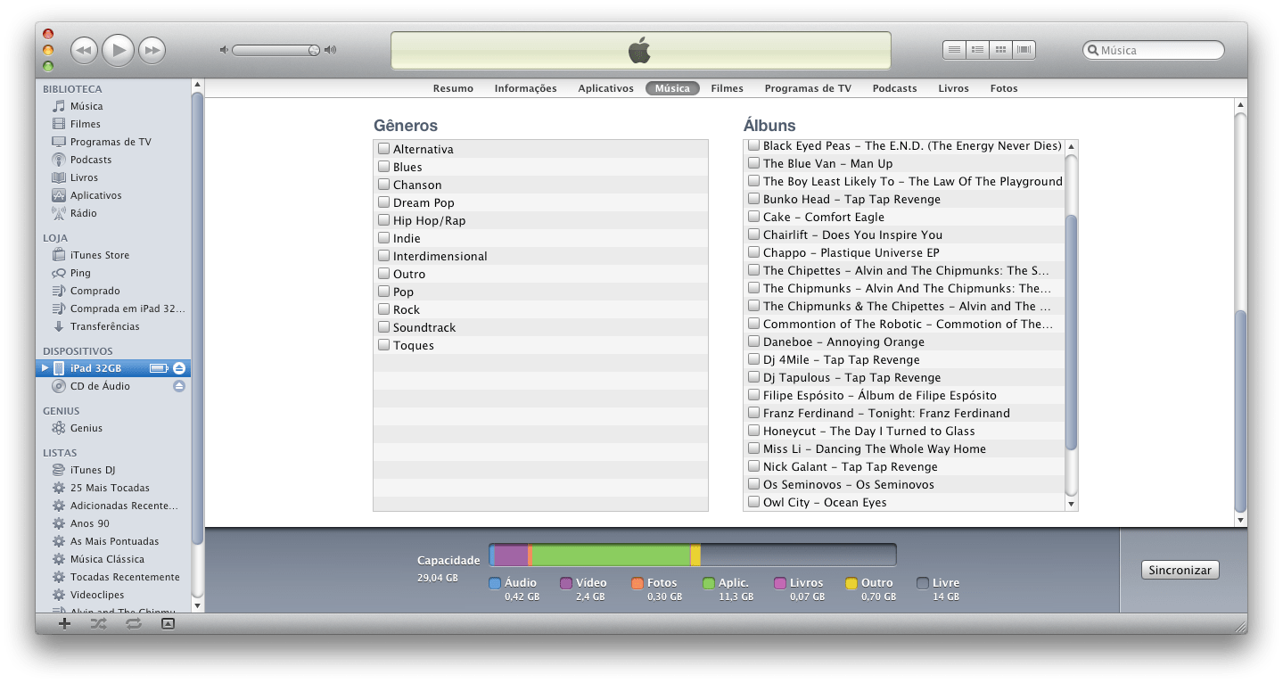Image resolution: width=1283 pixels, height=683 pixels.
Task: Check the Owl City – Ocean Eyes album
Action: pyautogui.click(x=753, y=502)
